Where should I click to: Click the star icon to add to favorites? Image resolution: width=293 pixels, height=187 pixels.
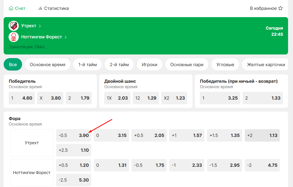[280, 8]
